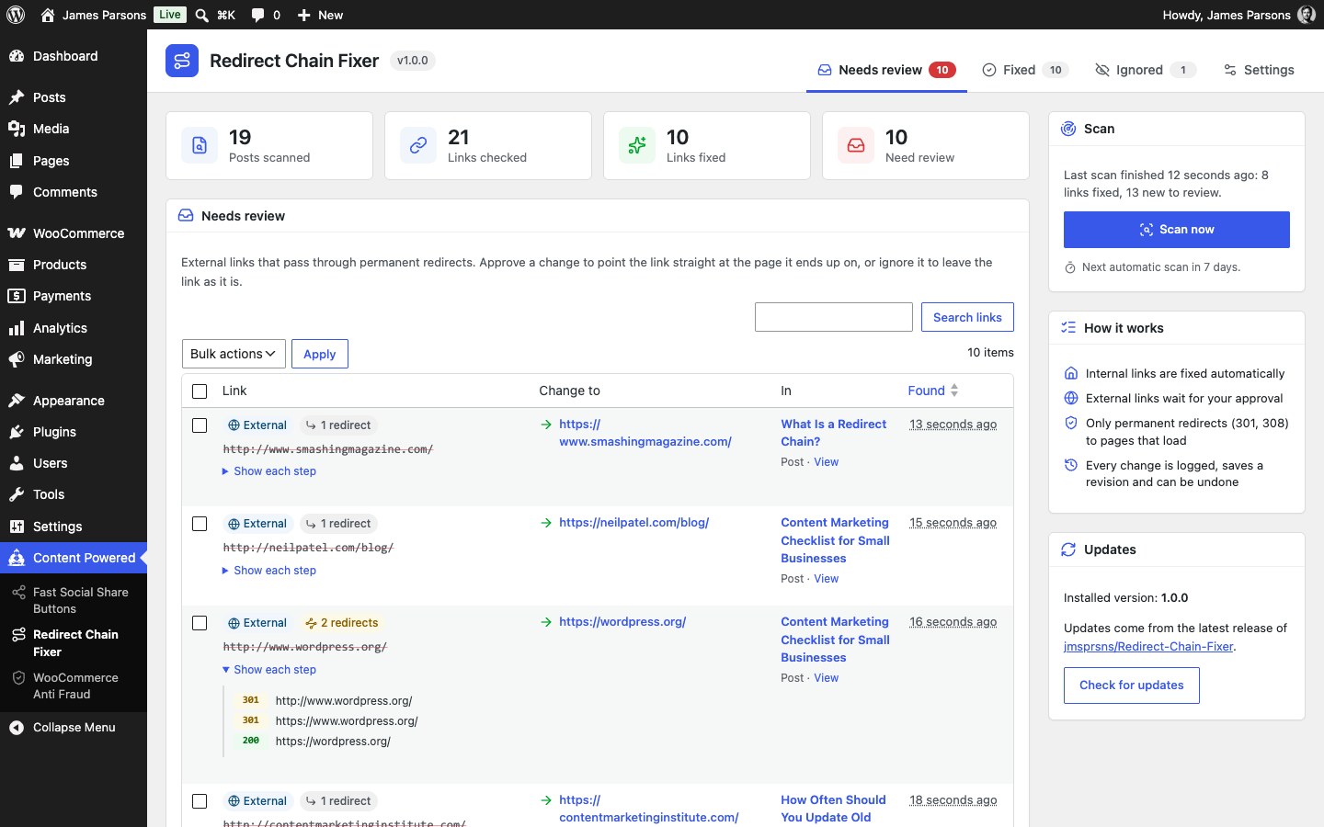This screenshot has width=1324, height=827.
Task: Open the Users menu in sidebar
Action: [x=74, y=463]
